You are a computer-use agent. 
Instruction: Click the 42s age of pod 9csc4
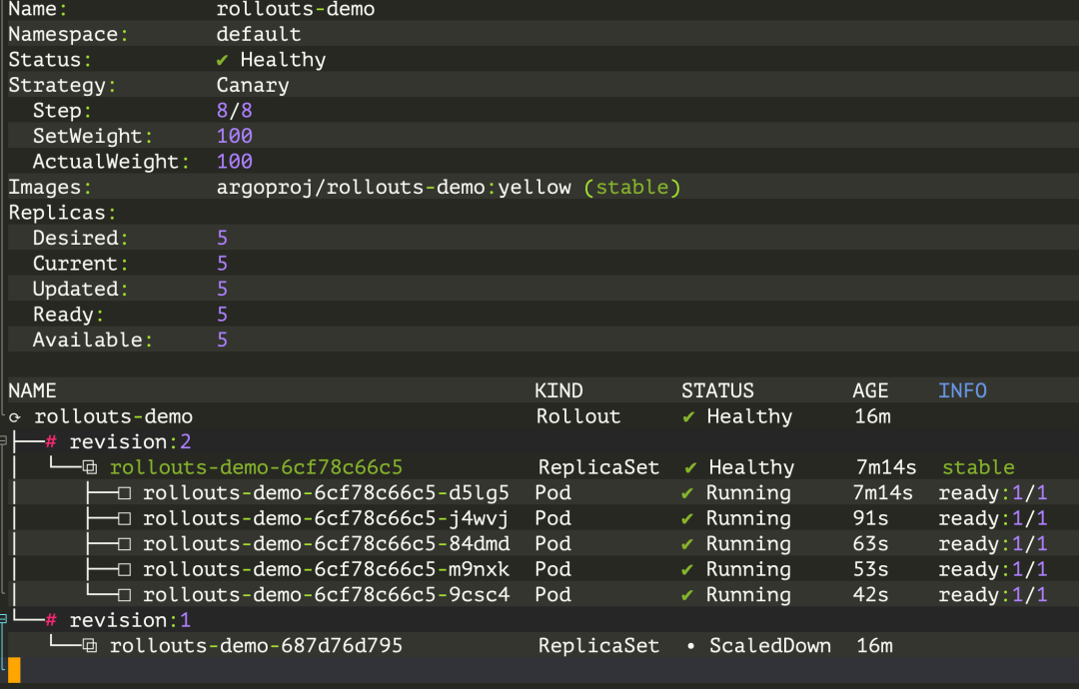870,595
